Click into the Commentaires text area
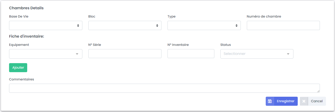Screen dimensions: 335x112 pyautogui.click(x=164, y=88)
